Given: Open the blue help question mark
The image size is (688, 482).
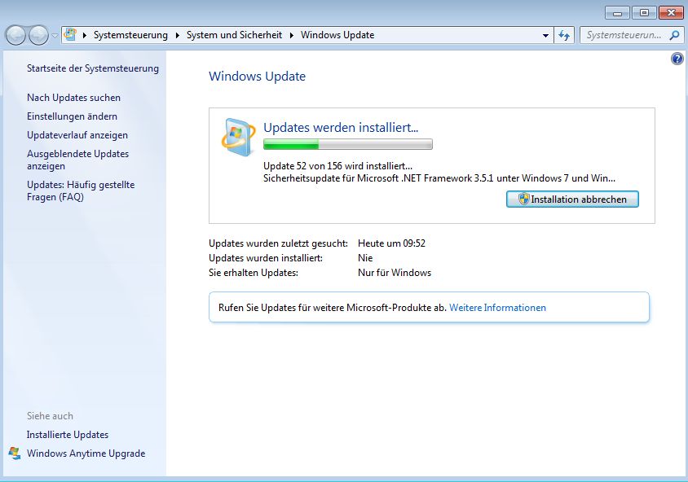Looking at the screenshot, I should point(677,59).
